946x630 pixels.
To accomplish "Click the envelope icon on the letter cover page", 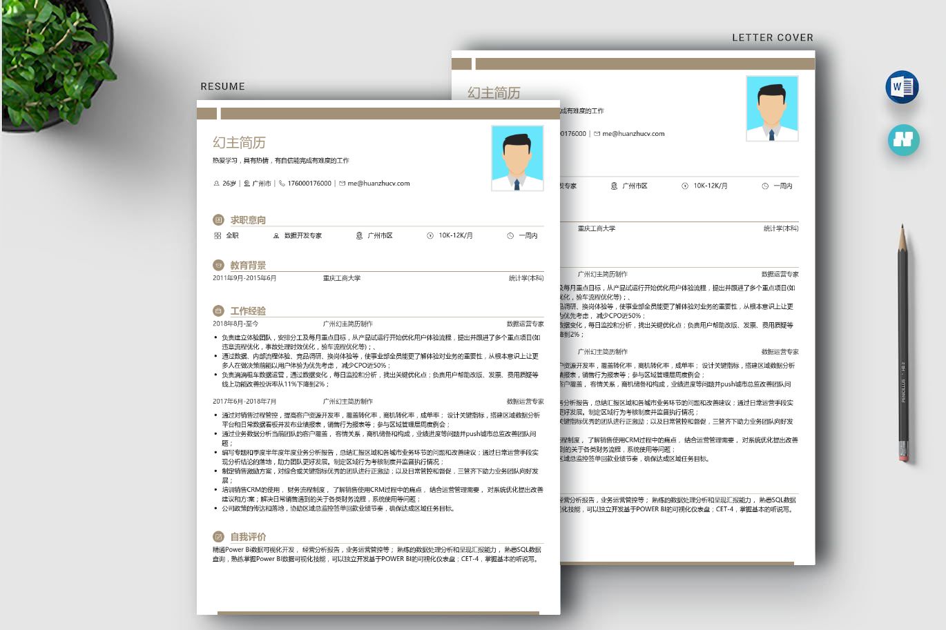I will [x=597, y=134].
